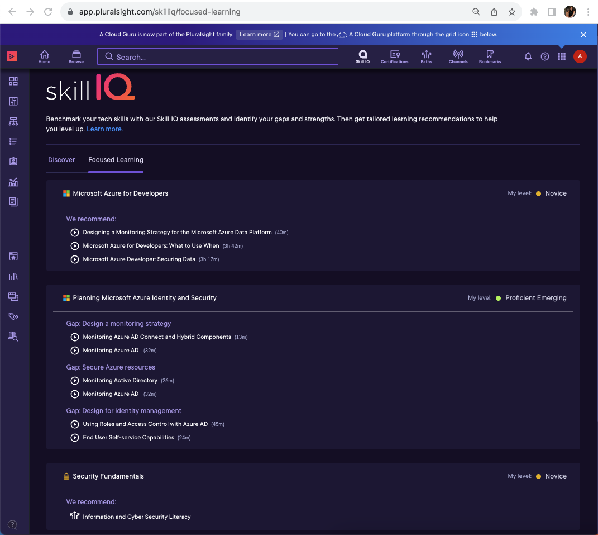Viewport: 598px width, 535px height.
Task: Click the Learn more banner button
Action: coord(259,34)
